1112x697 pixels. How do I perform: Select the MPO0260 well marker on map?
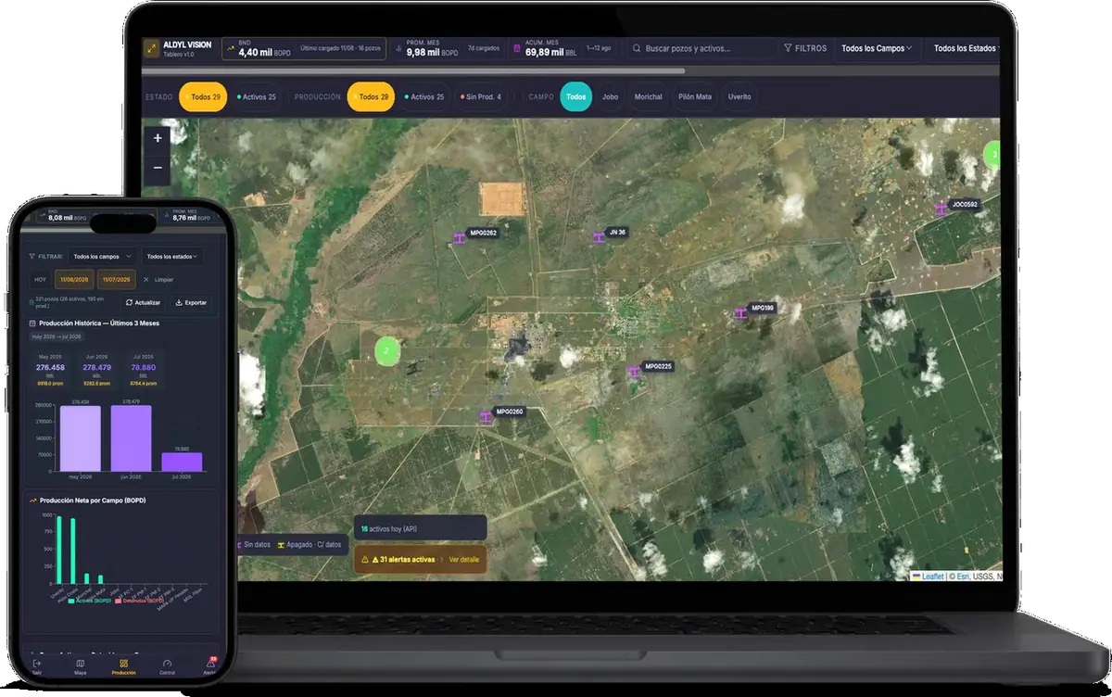point(485,417)
